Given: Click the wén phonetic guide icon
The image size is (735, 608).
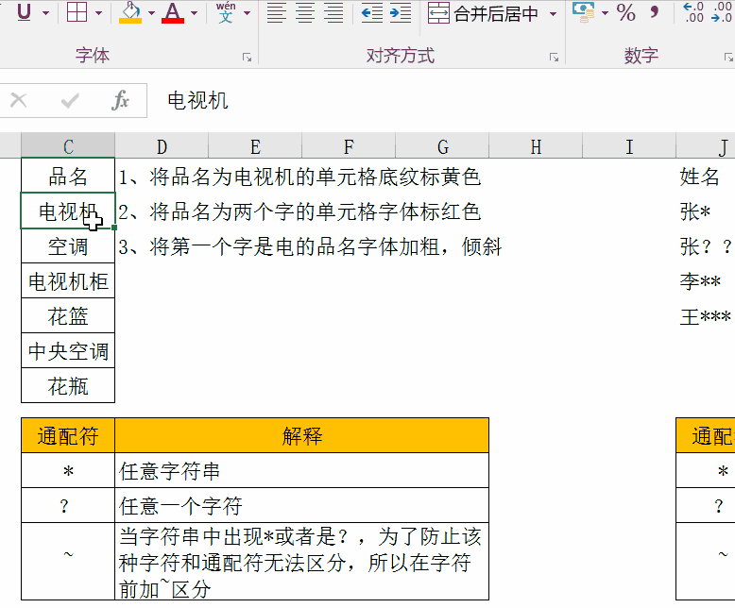Looking at the screenshot, I should click(x=226, y=12).
